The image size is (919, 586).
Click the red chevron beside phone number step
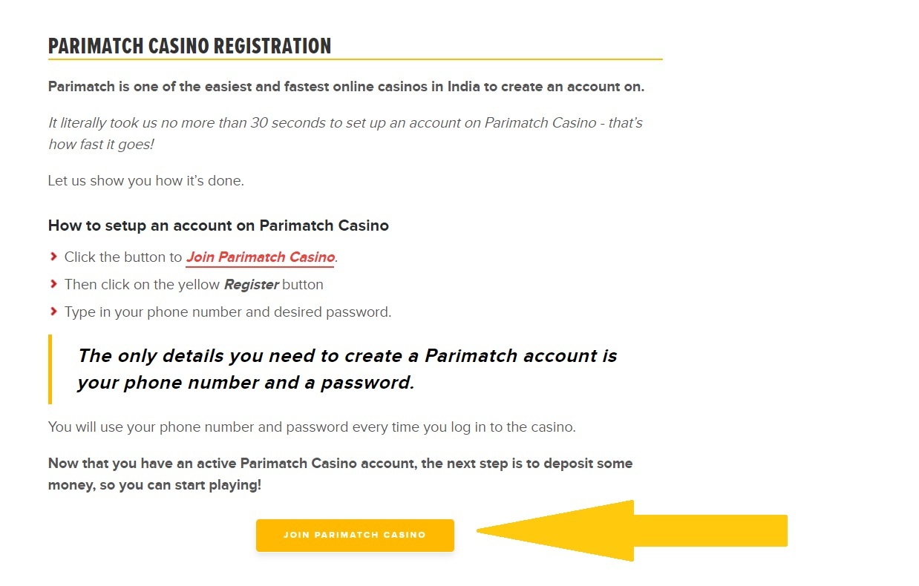point(53,312)
